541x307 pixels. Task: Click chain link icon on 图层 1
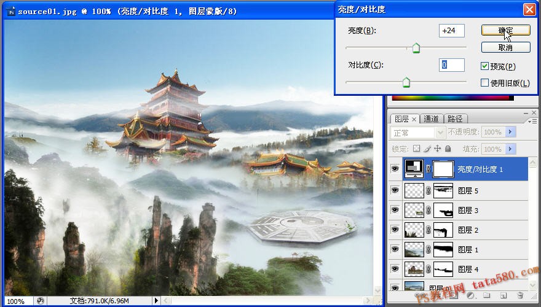point(428,249)
